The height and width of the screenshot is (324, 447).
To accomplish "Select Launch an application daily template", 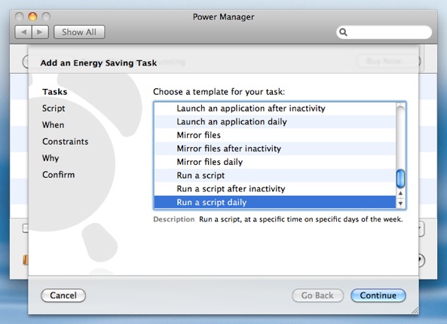I will click(275, 121).
